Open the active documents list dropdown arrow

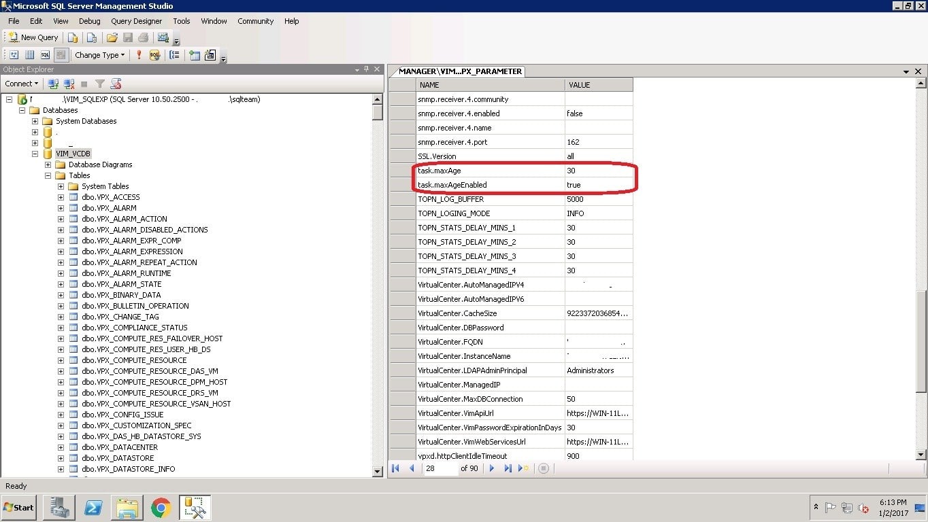pyautogui.click(x=906, y=71)
